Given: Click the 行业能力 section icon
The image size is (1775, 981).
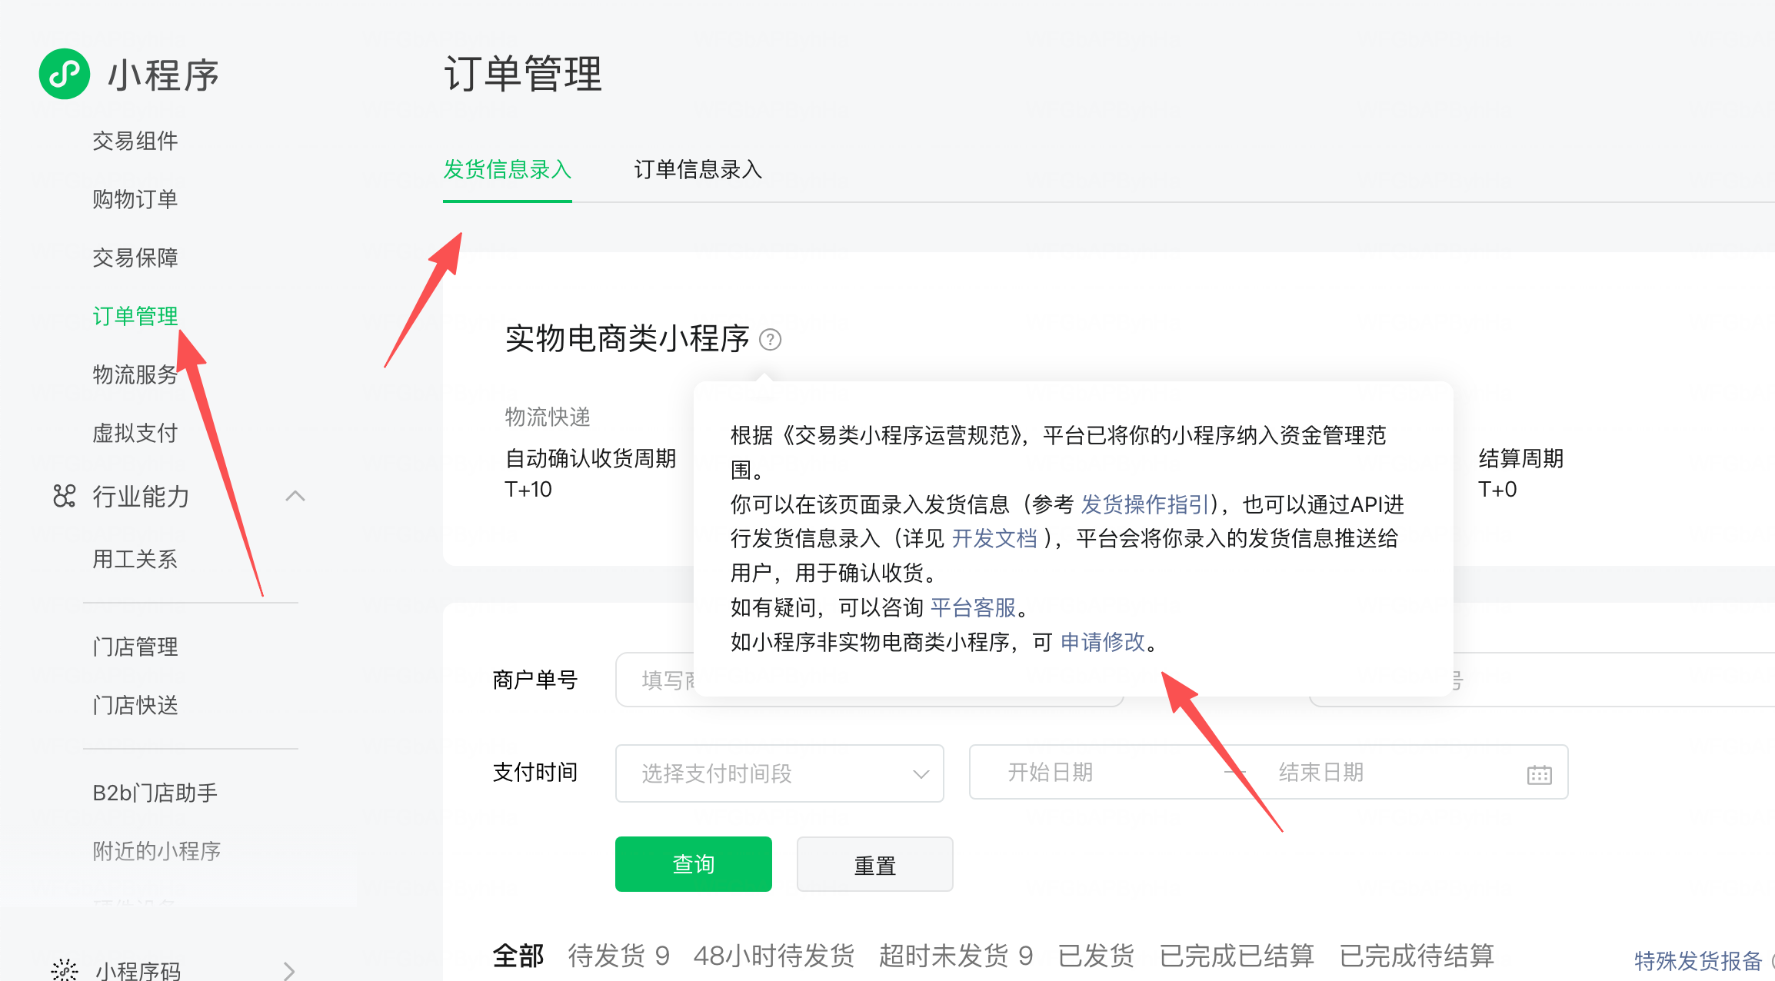Looking at the screenshot, I should pyautogui.click(x=65, y=497).
